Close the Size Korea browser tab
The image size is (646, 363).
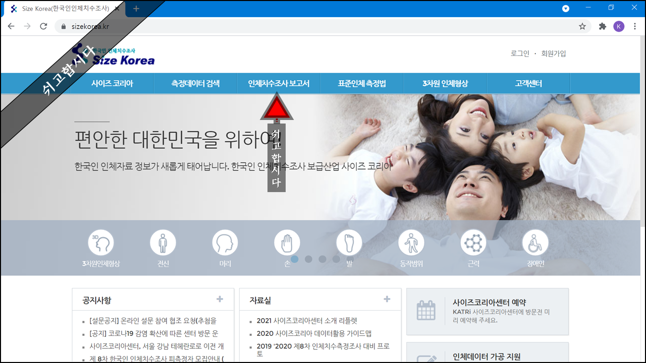[x=117, y=9]
